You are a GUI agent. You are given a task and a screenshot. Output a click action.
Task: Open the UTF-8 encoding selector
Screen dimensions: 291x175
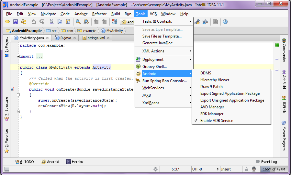(x=205, y=169)
